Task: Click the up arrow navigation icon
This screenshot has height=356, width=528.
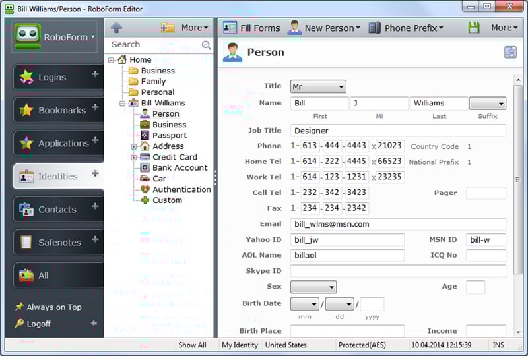Action: coord(116,28)
